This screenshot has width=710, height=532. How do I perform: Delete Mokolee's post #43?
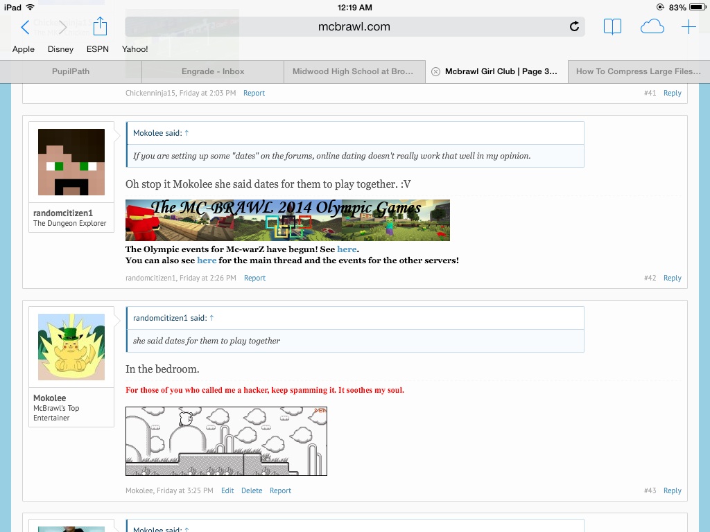tap(252, 490)
